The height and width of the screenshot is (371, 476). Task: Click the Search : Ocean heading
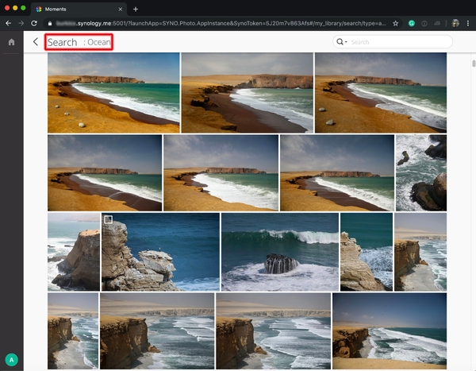tap(79, 42)
